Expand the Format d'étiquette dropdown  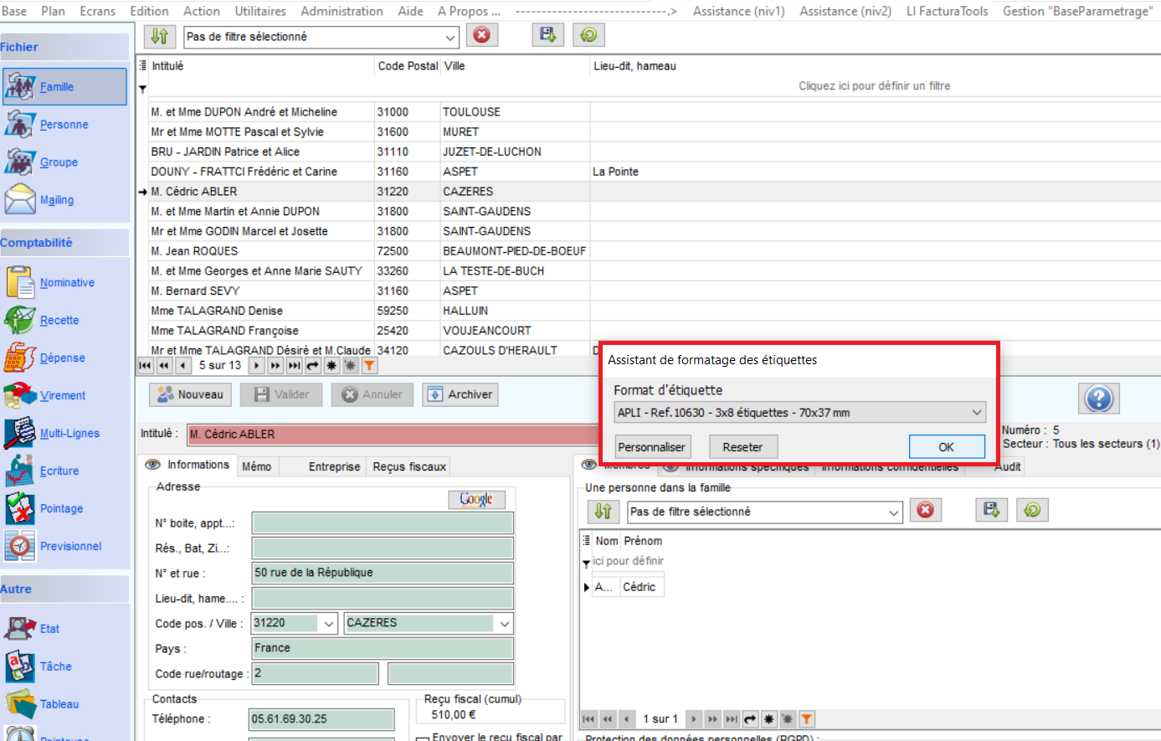click(976, 413)
